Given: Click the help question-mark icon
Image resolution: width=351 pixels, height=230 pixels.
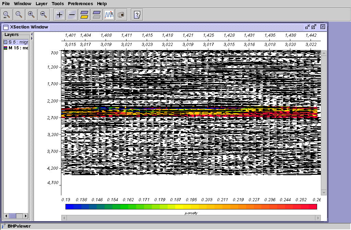Looking at the screenshot, I should 137,15.
